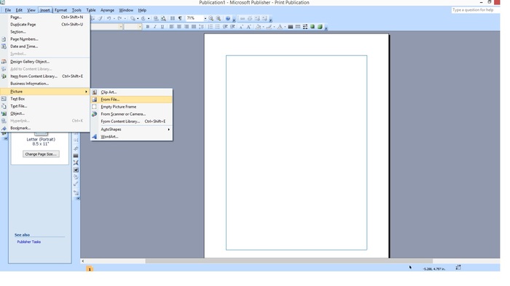Open the Fill Color dropdown arrow

click(263, 27)
